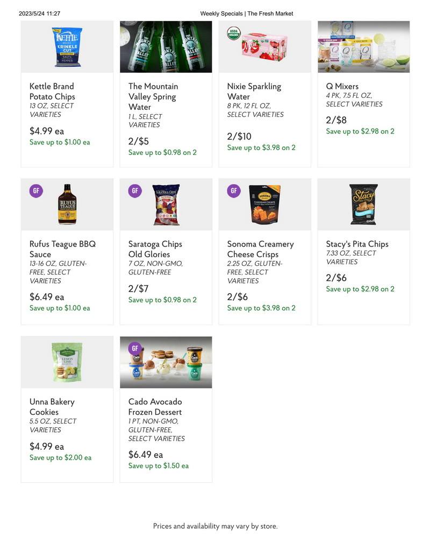Click the Q Mixers 2/$8 price
Screen dimensions: 430x558
(336, 120)
